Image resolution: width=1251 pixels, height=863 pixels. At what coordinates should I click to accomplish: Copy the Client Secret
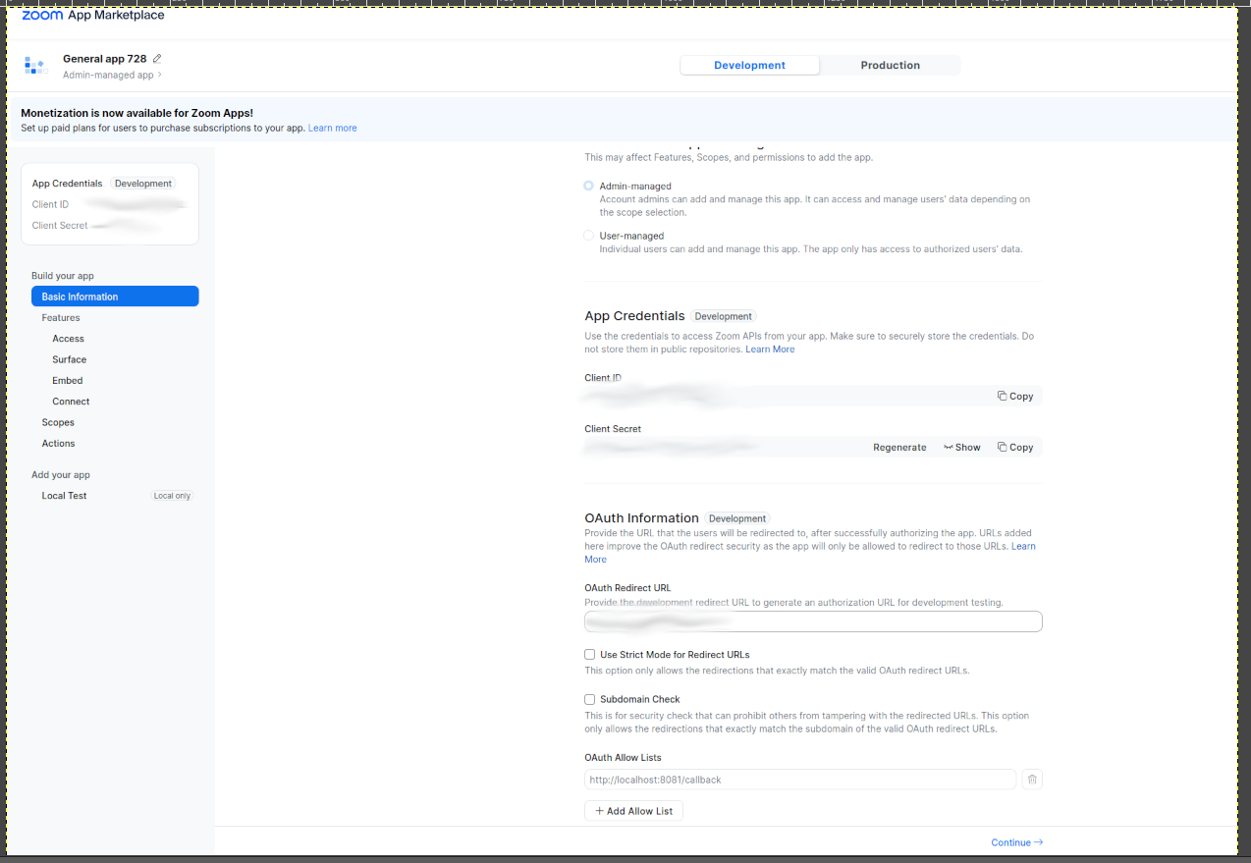point(1015,447)
